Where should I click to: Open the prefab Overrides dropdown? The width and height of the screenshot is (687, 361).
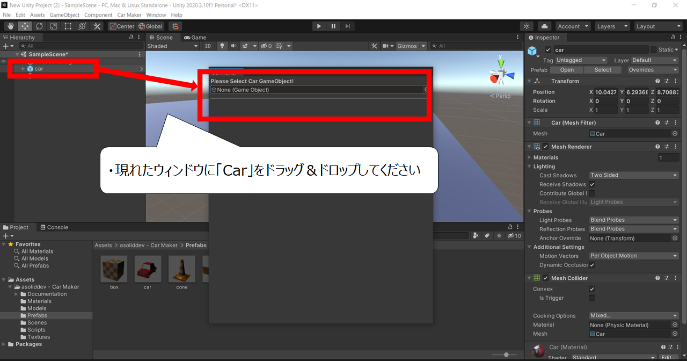(x=653, y=70)
